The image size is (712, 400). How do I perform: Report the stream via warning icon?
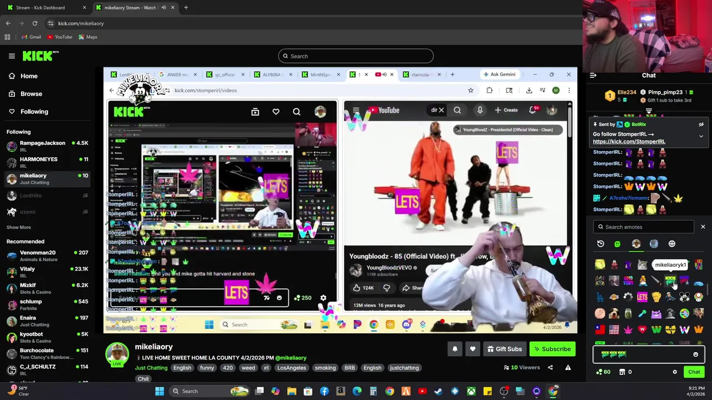point(568,367)
